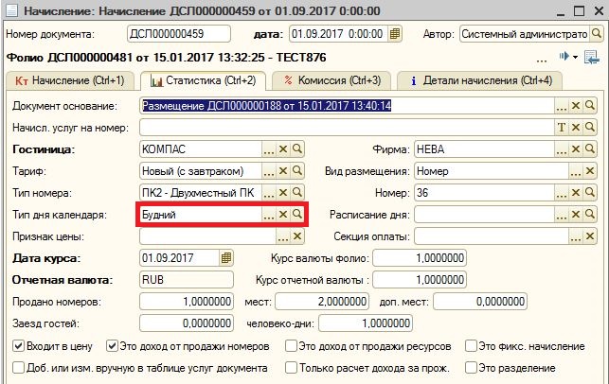This screenshot has width=609, height=384.
Task: Open selection list for Тип номера
Action: (269, 192)
